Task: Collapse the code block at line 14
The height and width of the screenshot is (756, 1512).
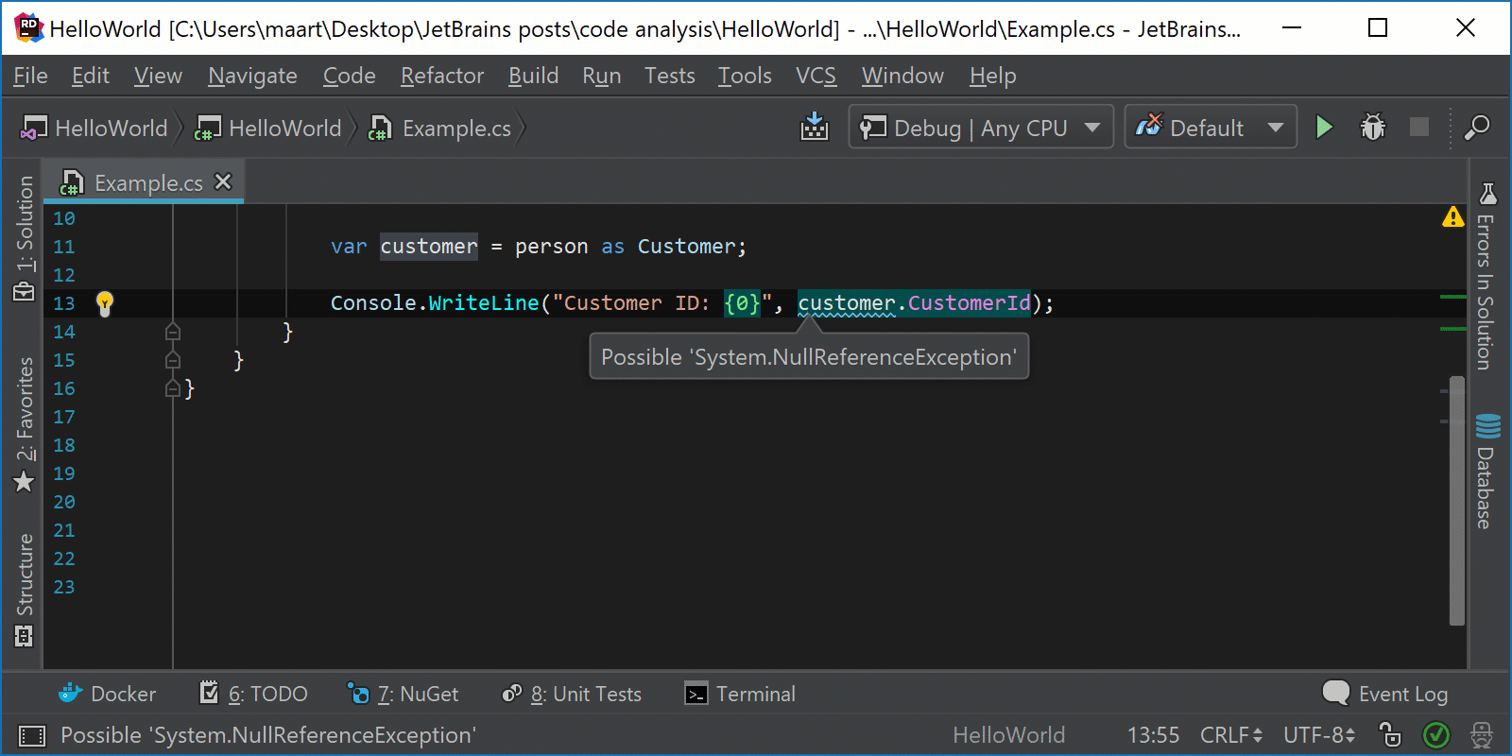Action: click(172, 332)
